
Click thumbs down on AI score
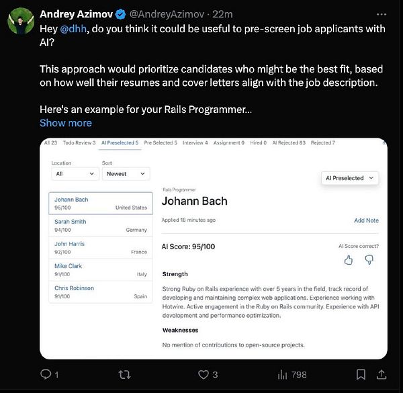pos(369,259)
